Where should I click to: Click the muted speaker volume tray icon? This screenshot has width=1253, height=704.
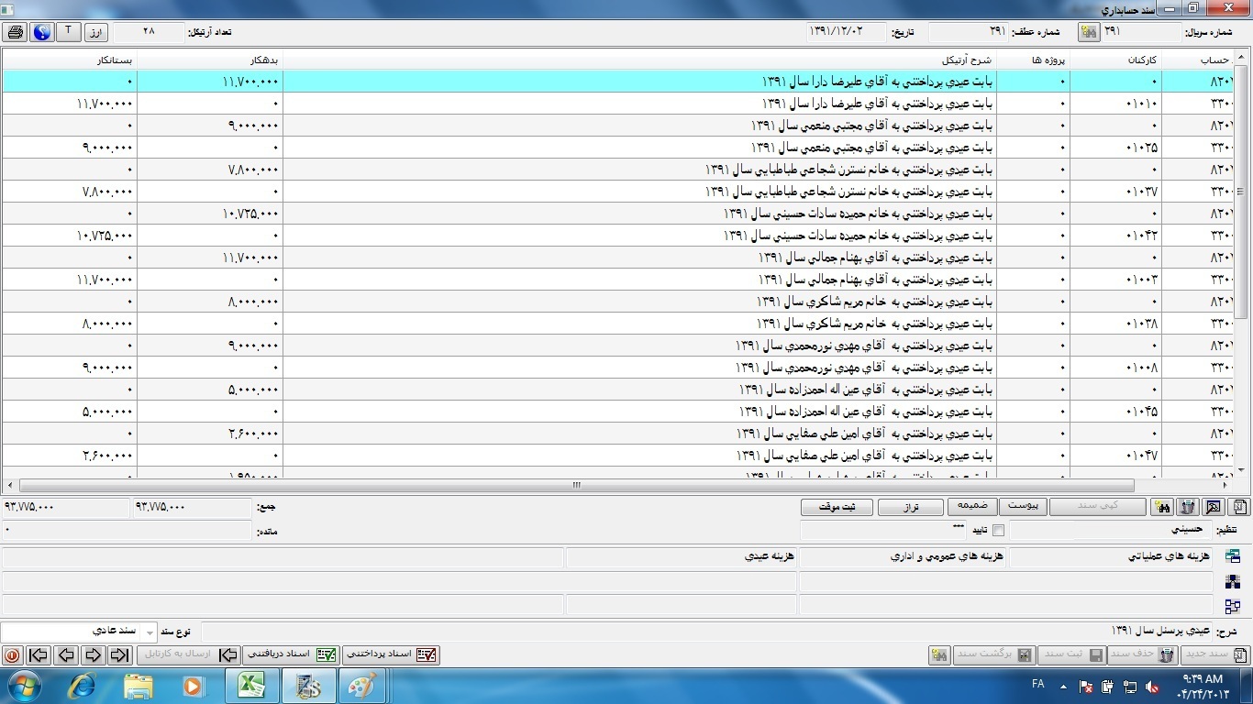1154,686
